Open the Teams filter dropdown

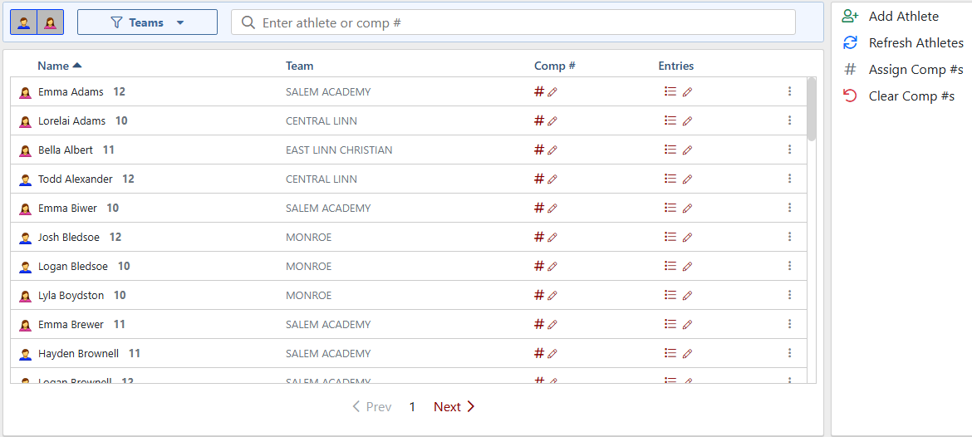pyautogui.click(x=147, y=22)
